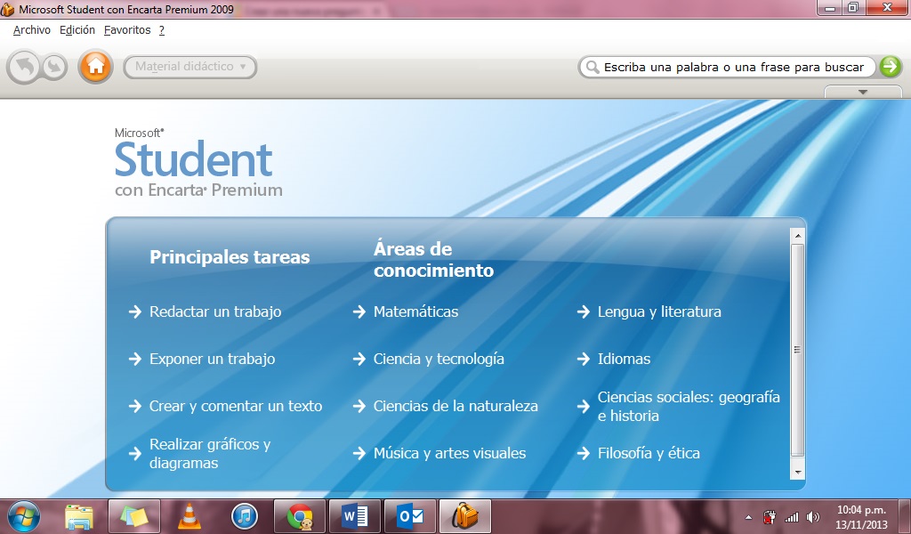Click the panel vertical scrollbar thumb
911x534 pixels.
[x=798, y=350]
